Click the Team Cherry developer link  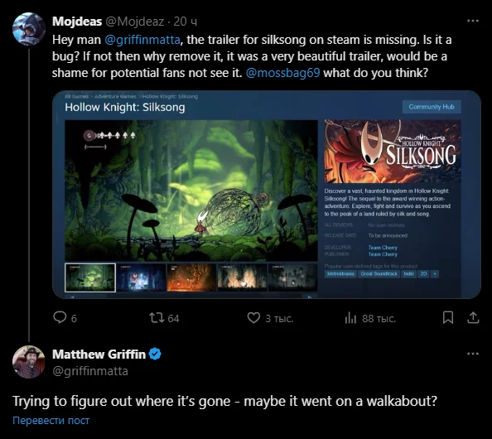(383, 248)
